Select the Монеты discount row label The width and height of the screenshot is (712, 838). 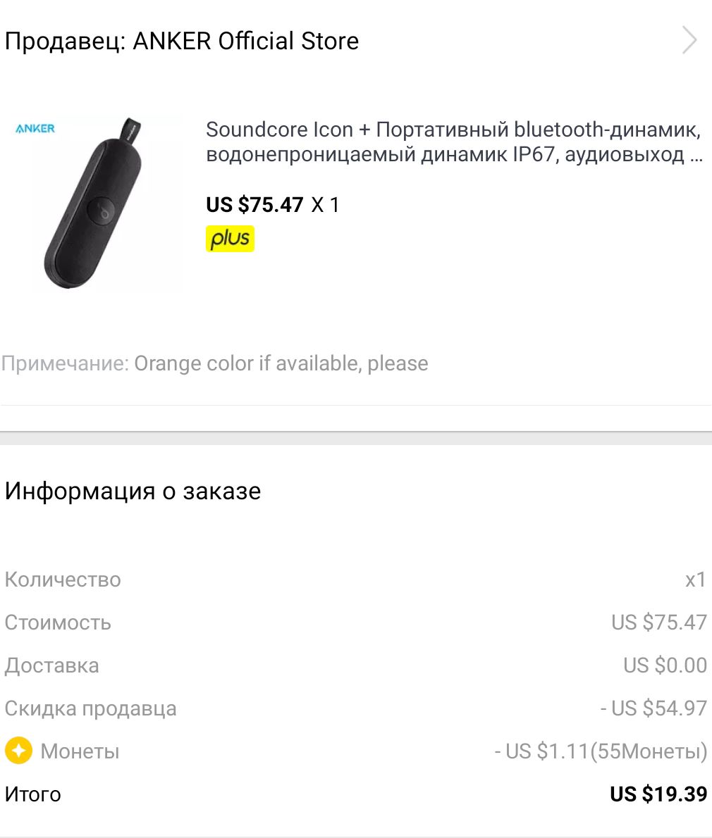pos(80,751)
